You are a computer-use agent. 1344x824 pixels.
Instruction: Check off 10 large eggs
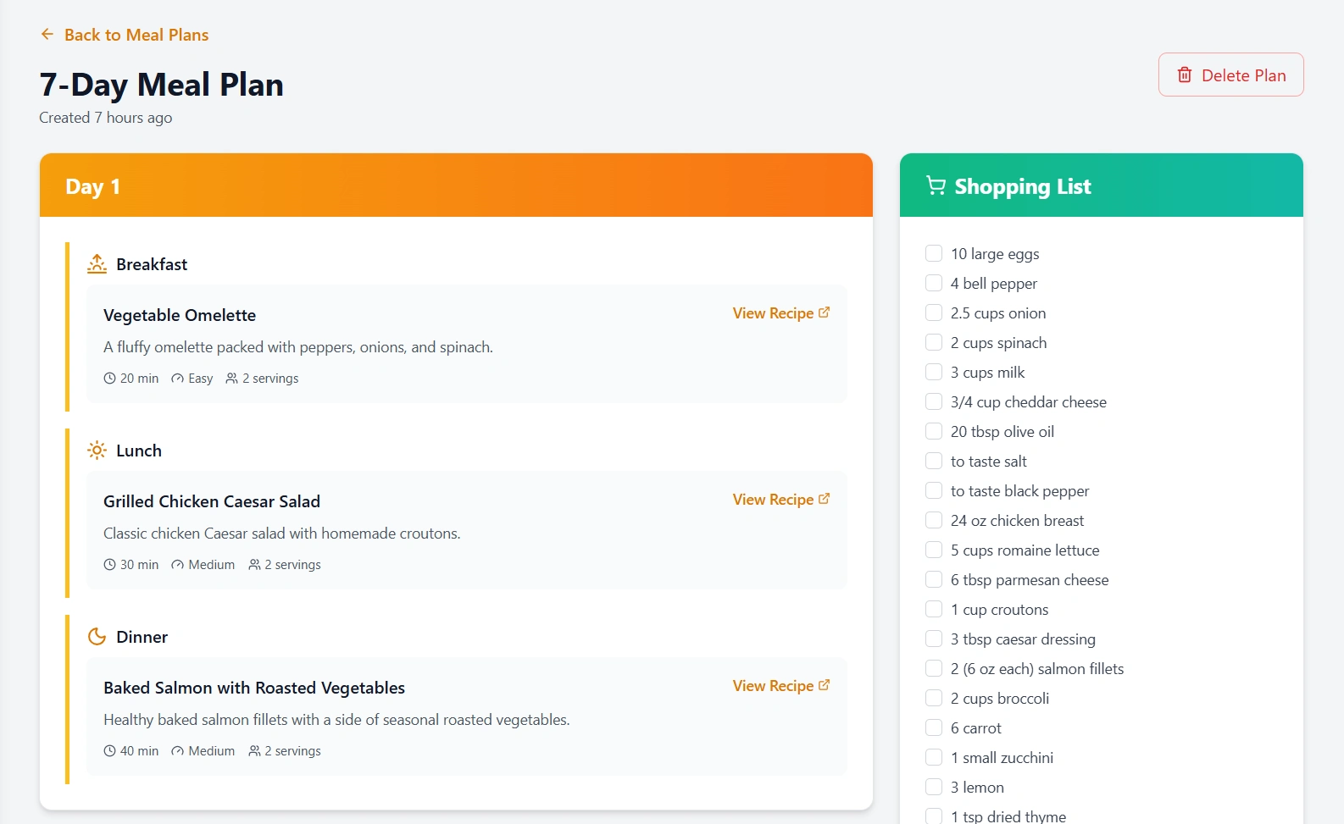934,253
